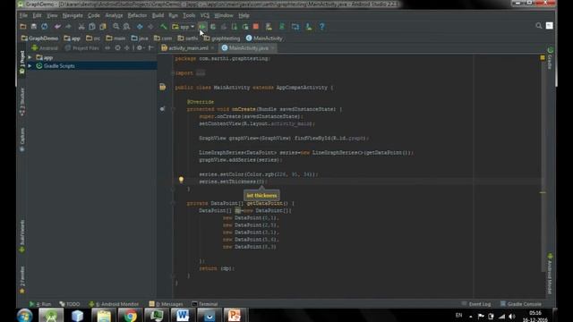573x322 pixels.
Task: Click the Back navigation arrow icon
Action: pyautogui.click(x=140, y=27)
